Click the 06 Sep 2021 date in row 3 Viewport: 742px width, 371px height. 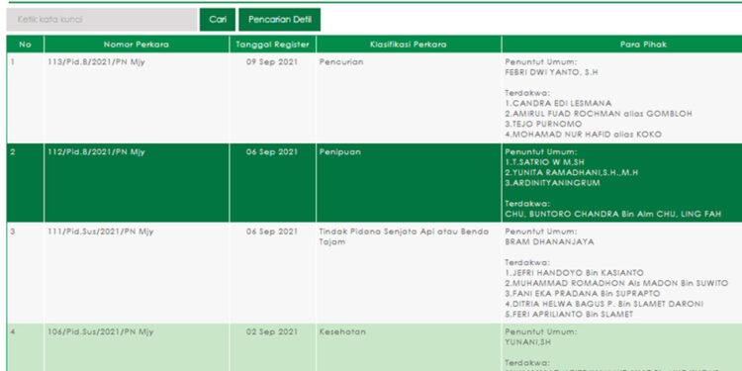pyautogui.click(x=272, y=232)
